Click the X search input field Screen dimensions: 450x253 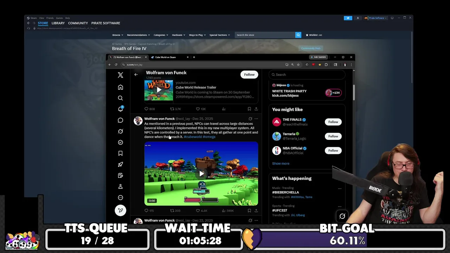[x=307, y=74]
